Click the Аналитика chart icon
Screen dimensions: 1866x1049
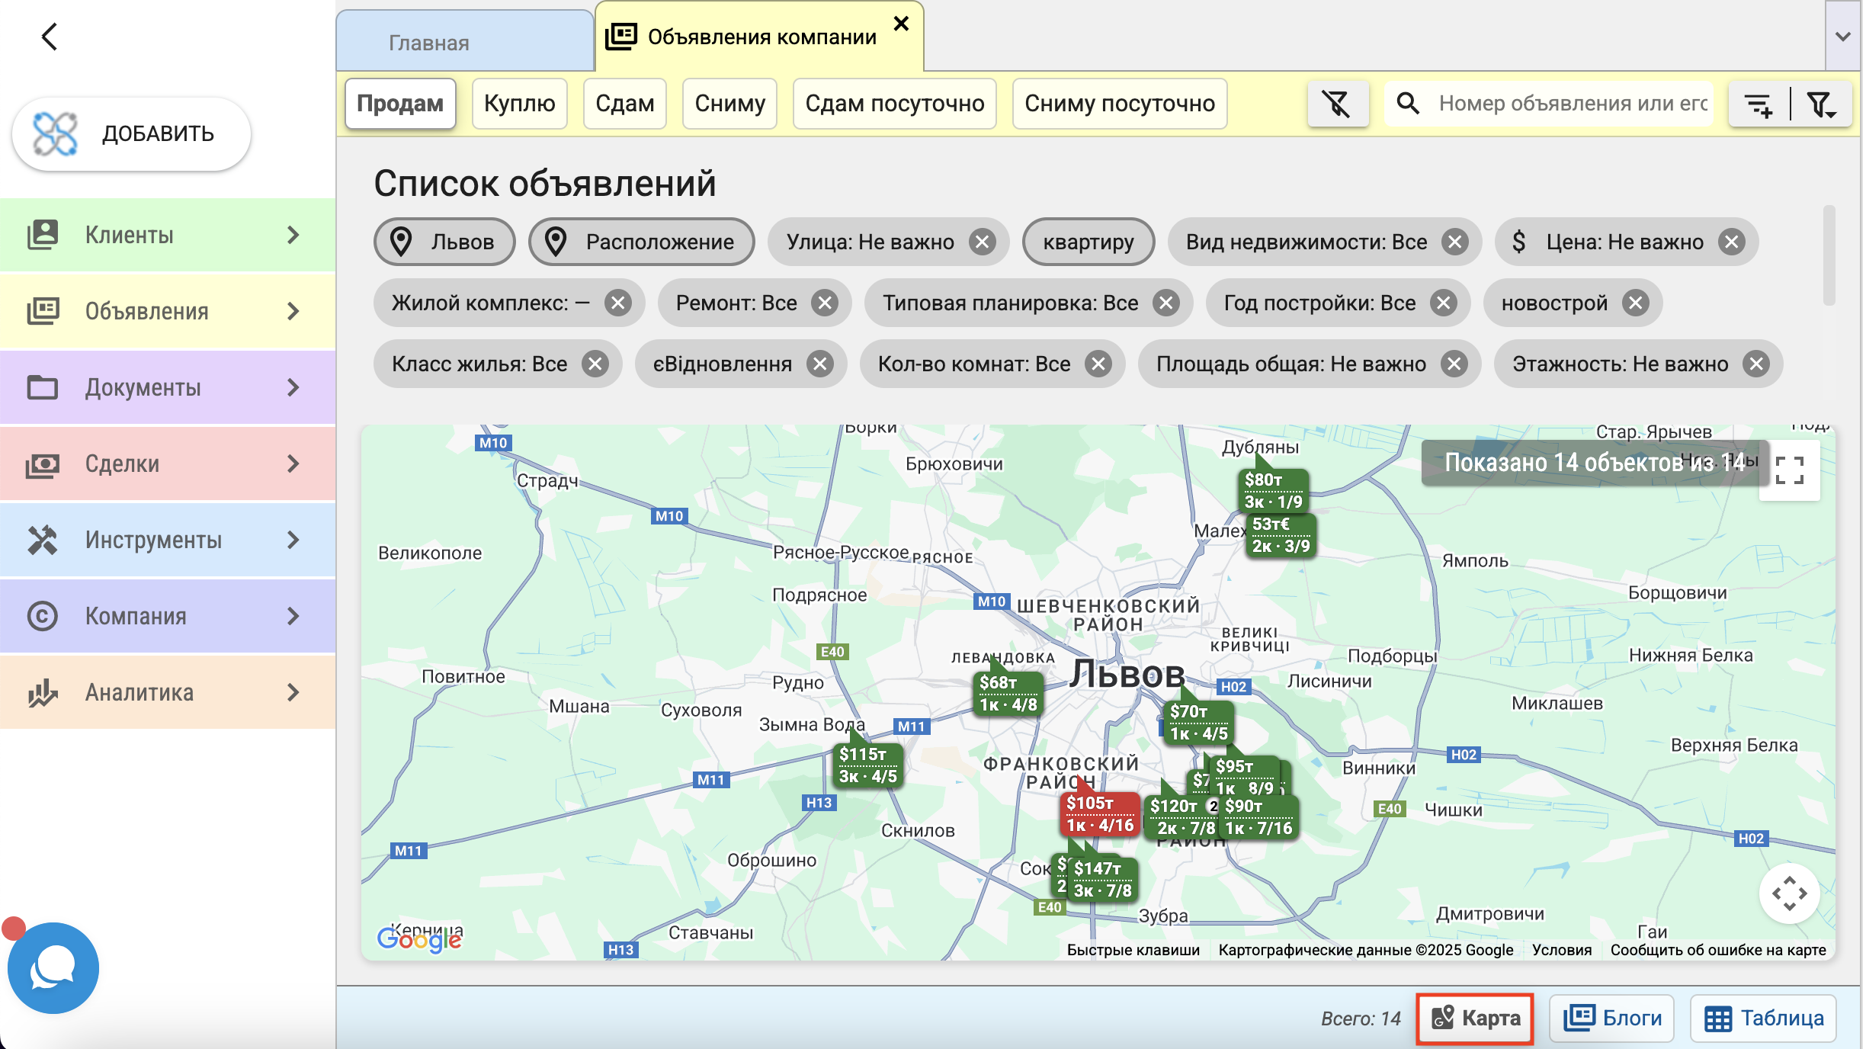click(43, 692)
